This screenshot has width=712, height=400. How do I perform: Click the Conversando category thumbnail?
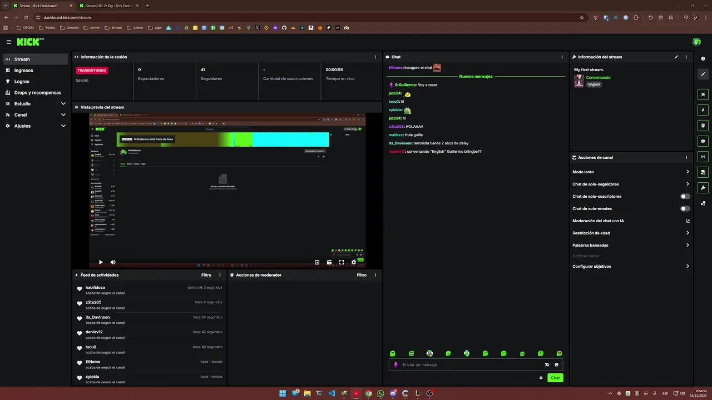click(579, 81)
